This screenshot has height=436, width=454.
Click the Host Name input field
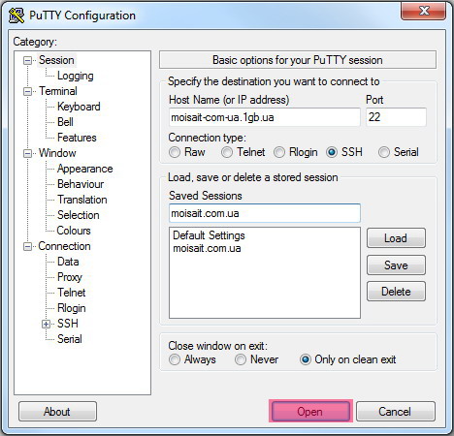pos(265,117)
